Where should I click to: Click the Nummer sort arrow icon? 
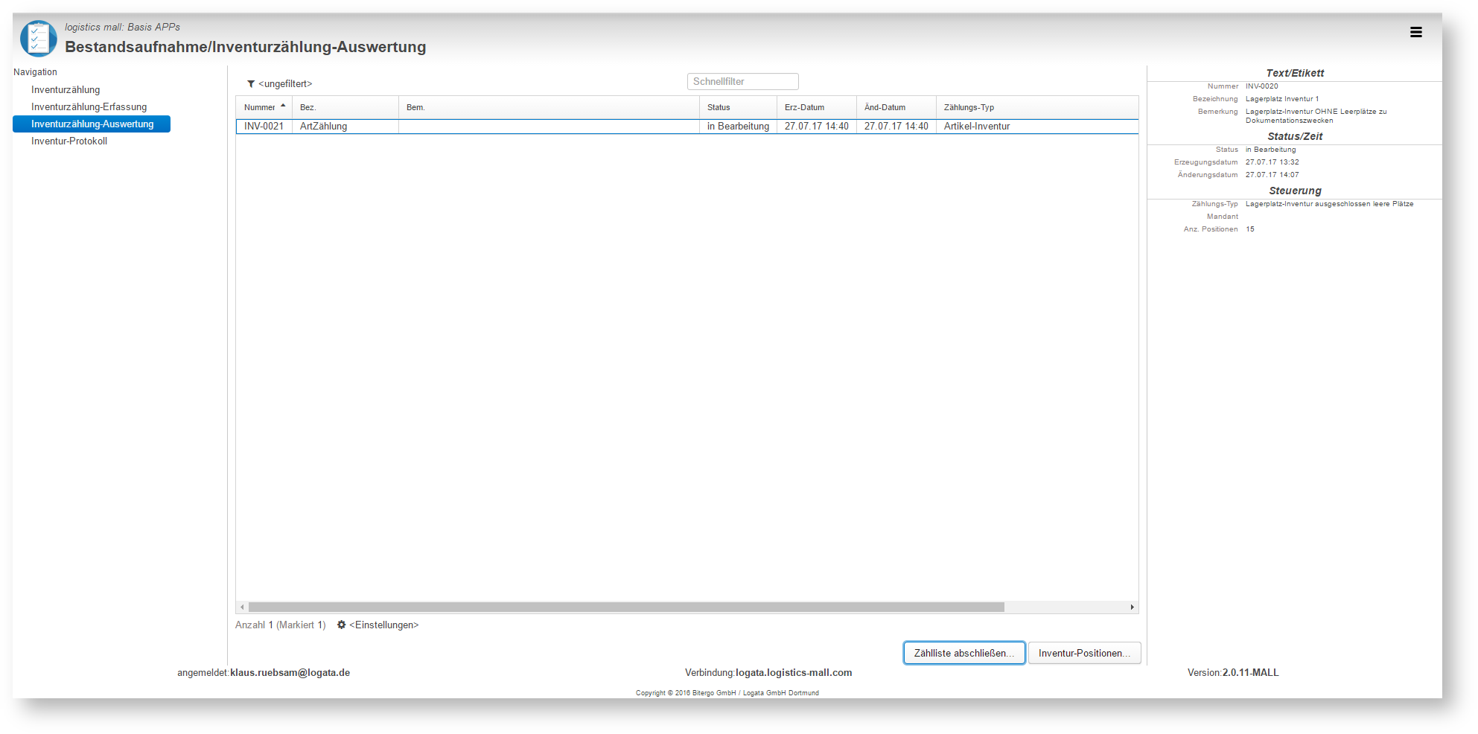(283, 106)
